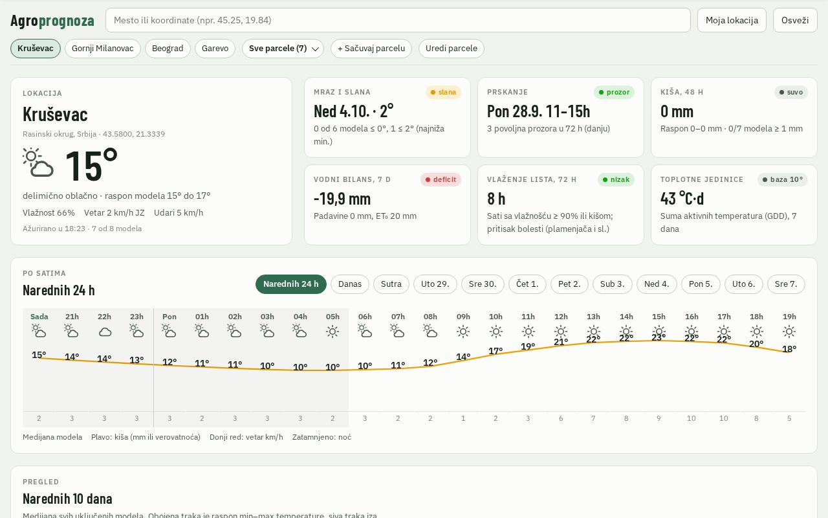Switch to the Garevo parcel

pos(215,49)
